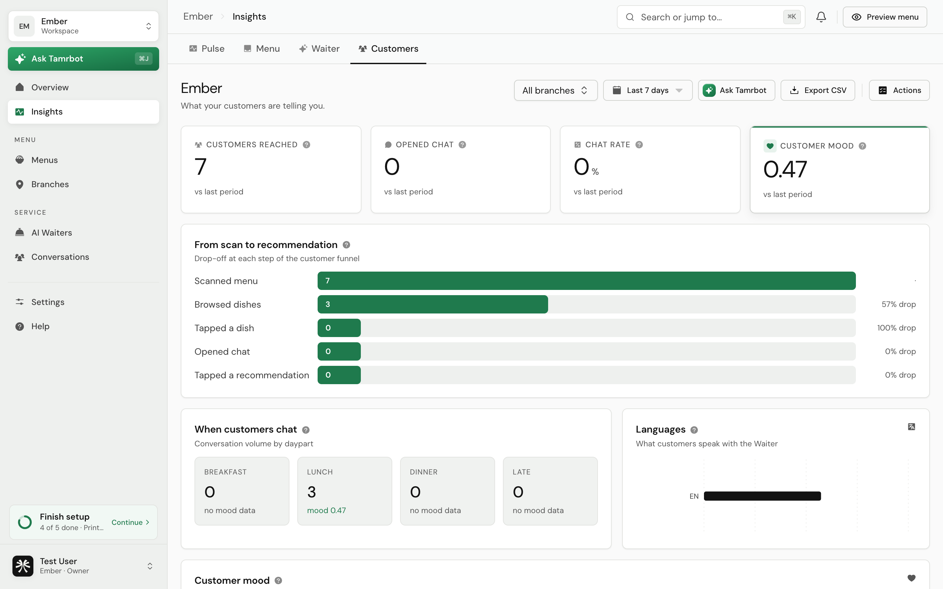This screenshot has height=589, width=943.
Task: Click the "mood 0.47" text under Lunch
Action: point(326,510)
